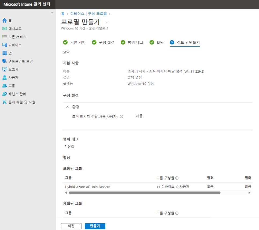Click the Windows 10 이상 platform value
Viewport: 259px width, 230px height.
(140, 84)
